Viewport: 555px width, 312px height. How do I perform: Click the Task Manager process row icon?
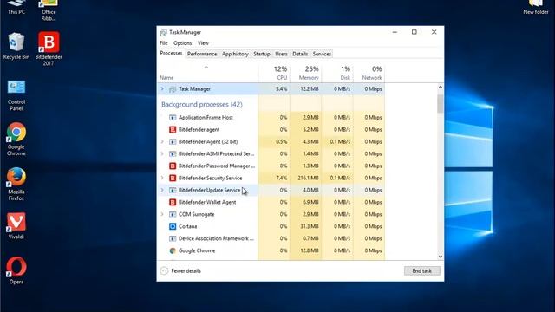click(173, 89)
